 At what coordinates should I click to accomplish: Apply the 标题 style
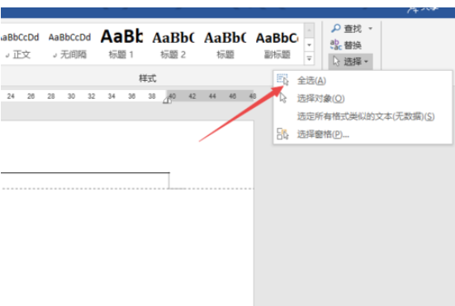225,45
